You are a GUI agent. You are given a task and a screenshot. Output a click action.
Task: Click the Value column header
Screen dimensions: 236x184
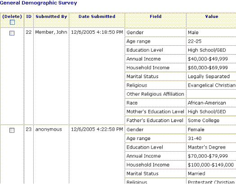212,16
